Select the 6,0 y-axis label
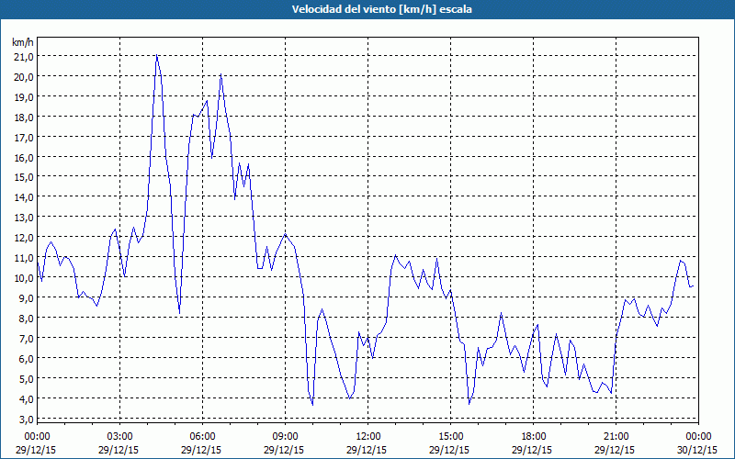 tap(26, 358)
